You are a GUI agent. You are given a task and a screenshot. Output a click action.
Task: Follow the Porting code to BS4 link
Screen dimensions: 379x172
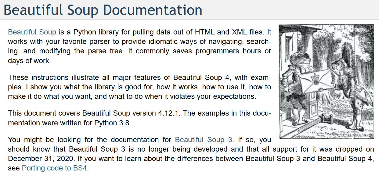click(x=55, y=168)
